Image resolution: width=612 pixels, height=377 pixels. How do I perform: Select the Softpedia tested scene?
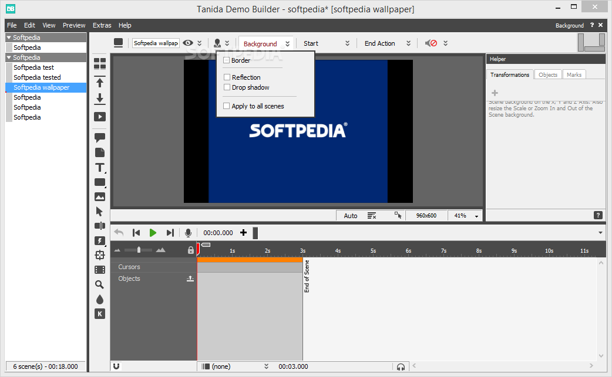point(37,77)
